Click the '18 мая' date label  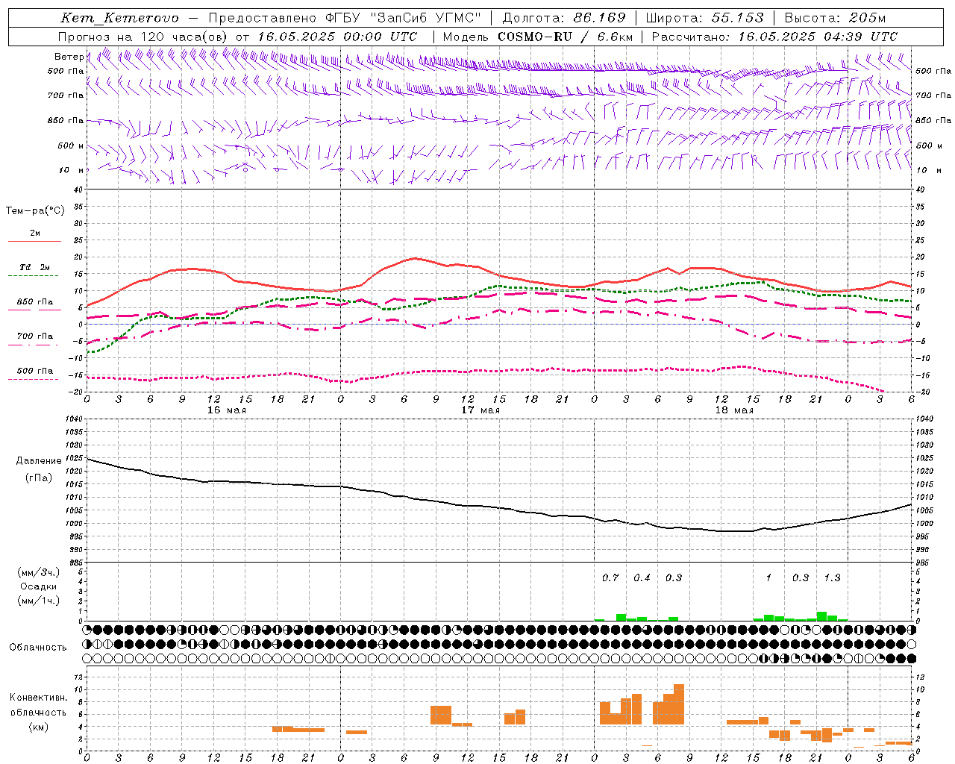coord(733,410)
